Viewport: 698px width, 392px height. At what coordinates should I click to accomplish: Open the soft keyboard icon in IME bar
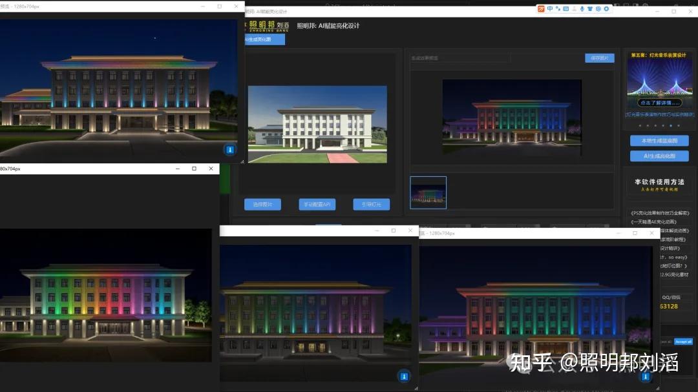click(566, 9)
